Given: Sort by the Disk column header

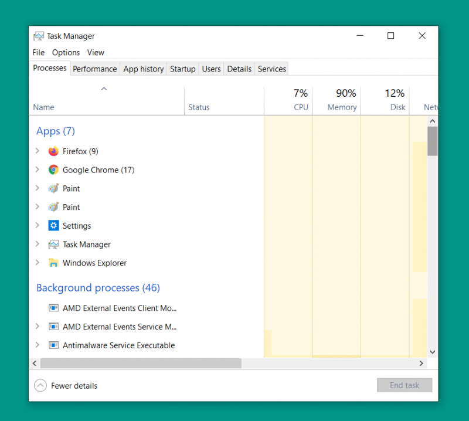Looking at the screenshot, I should tap(385, 100).
